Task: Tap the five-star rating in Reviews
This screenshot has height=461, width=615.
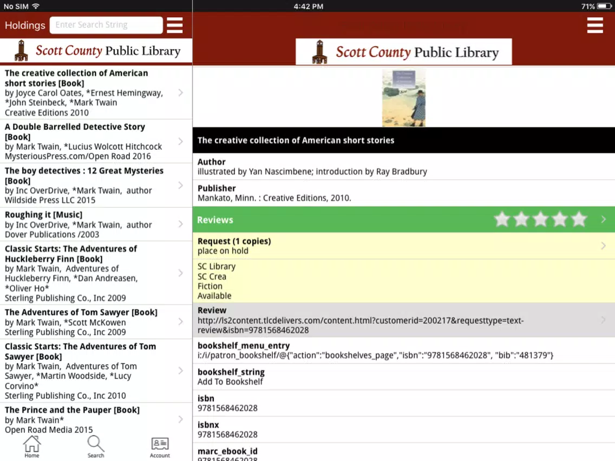Action: pyautogui.click(x=540, y=220)
